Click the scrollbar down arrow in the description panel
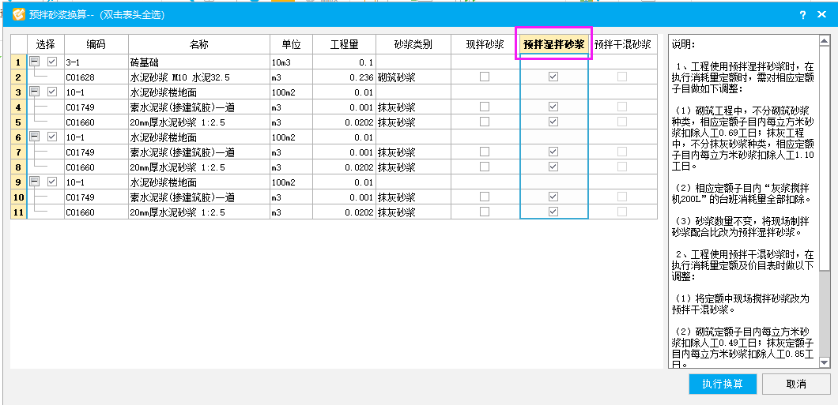Viewport: 838px width, 405px height. point(824,362)
